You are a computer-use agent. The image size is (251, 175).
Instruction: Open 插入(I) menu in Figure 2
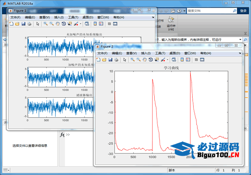click(x=146, y=53)
